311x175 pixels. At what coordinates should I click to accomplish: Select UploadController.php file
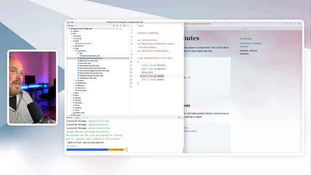point(87,78)
